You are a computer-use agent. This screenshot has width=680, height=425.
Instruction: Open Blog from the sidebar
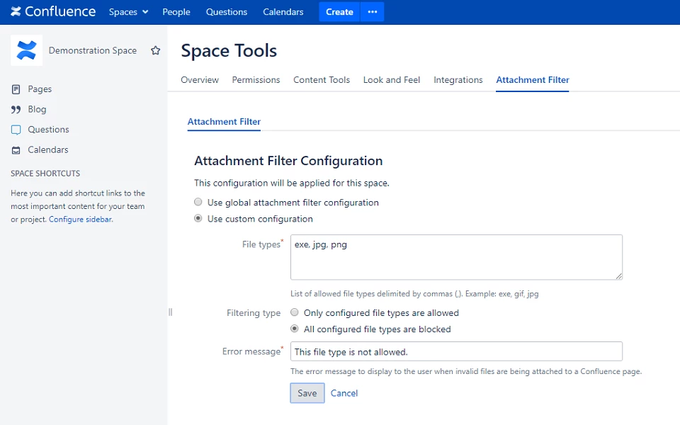[37, 110]
